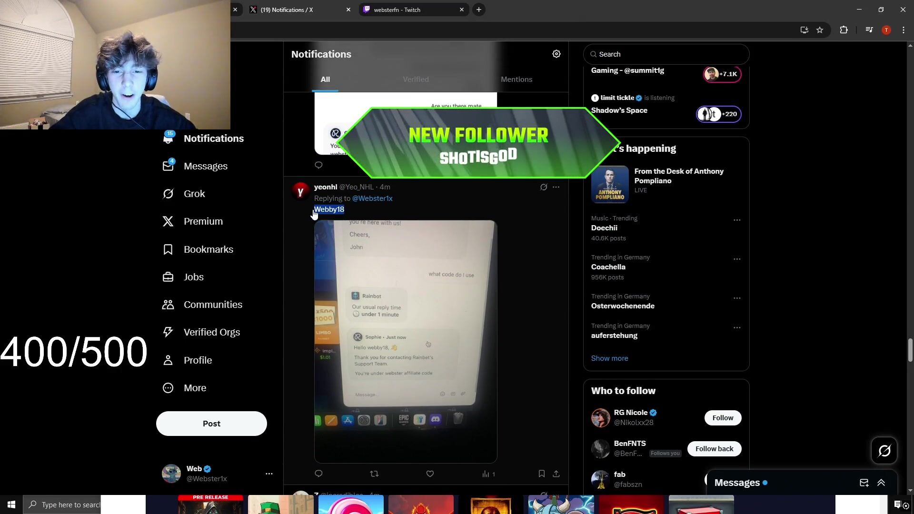Bookmark yeonhl's post
The image size is (914, 514).
click(541, 474)
